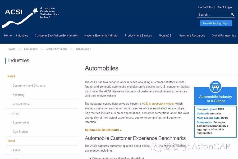Click the Automobile Industry at a Glance banner
This screenshot has height=159, width=238.
tap(215, 96)
